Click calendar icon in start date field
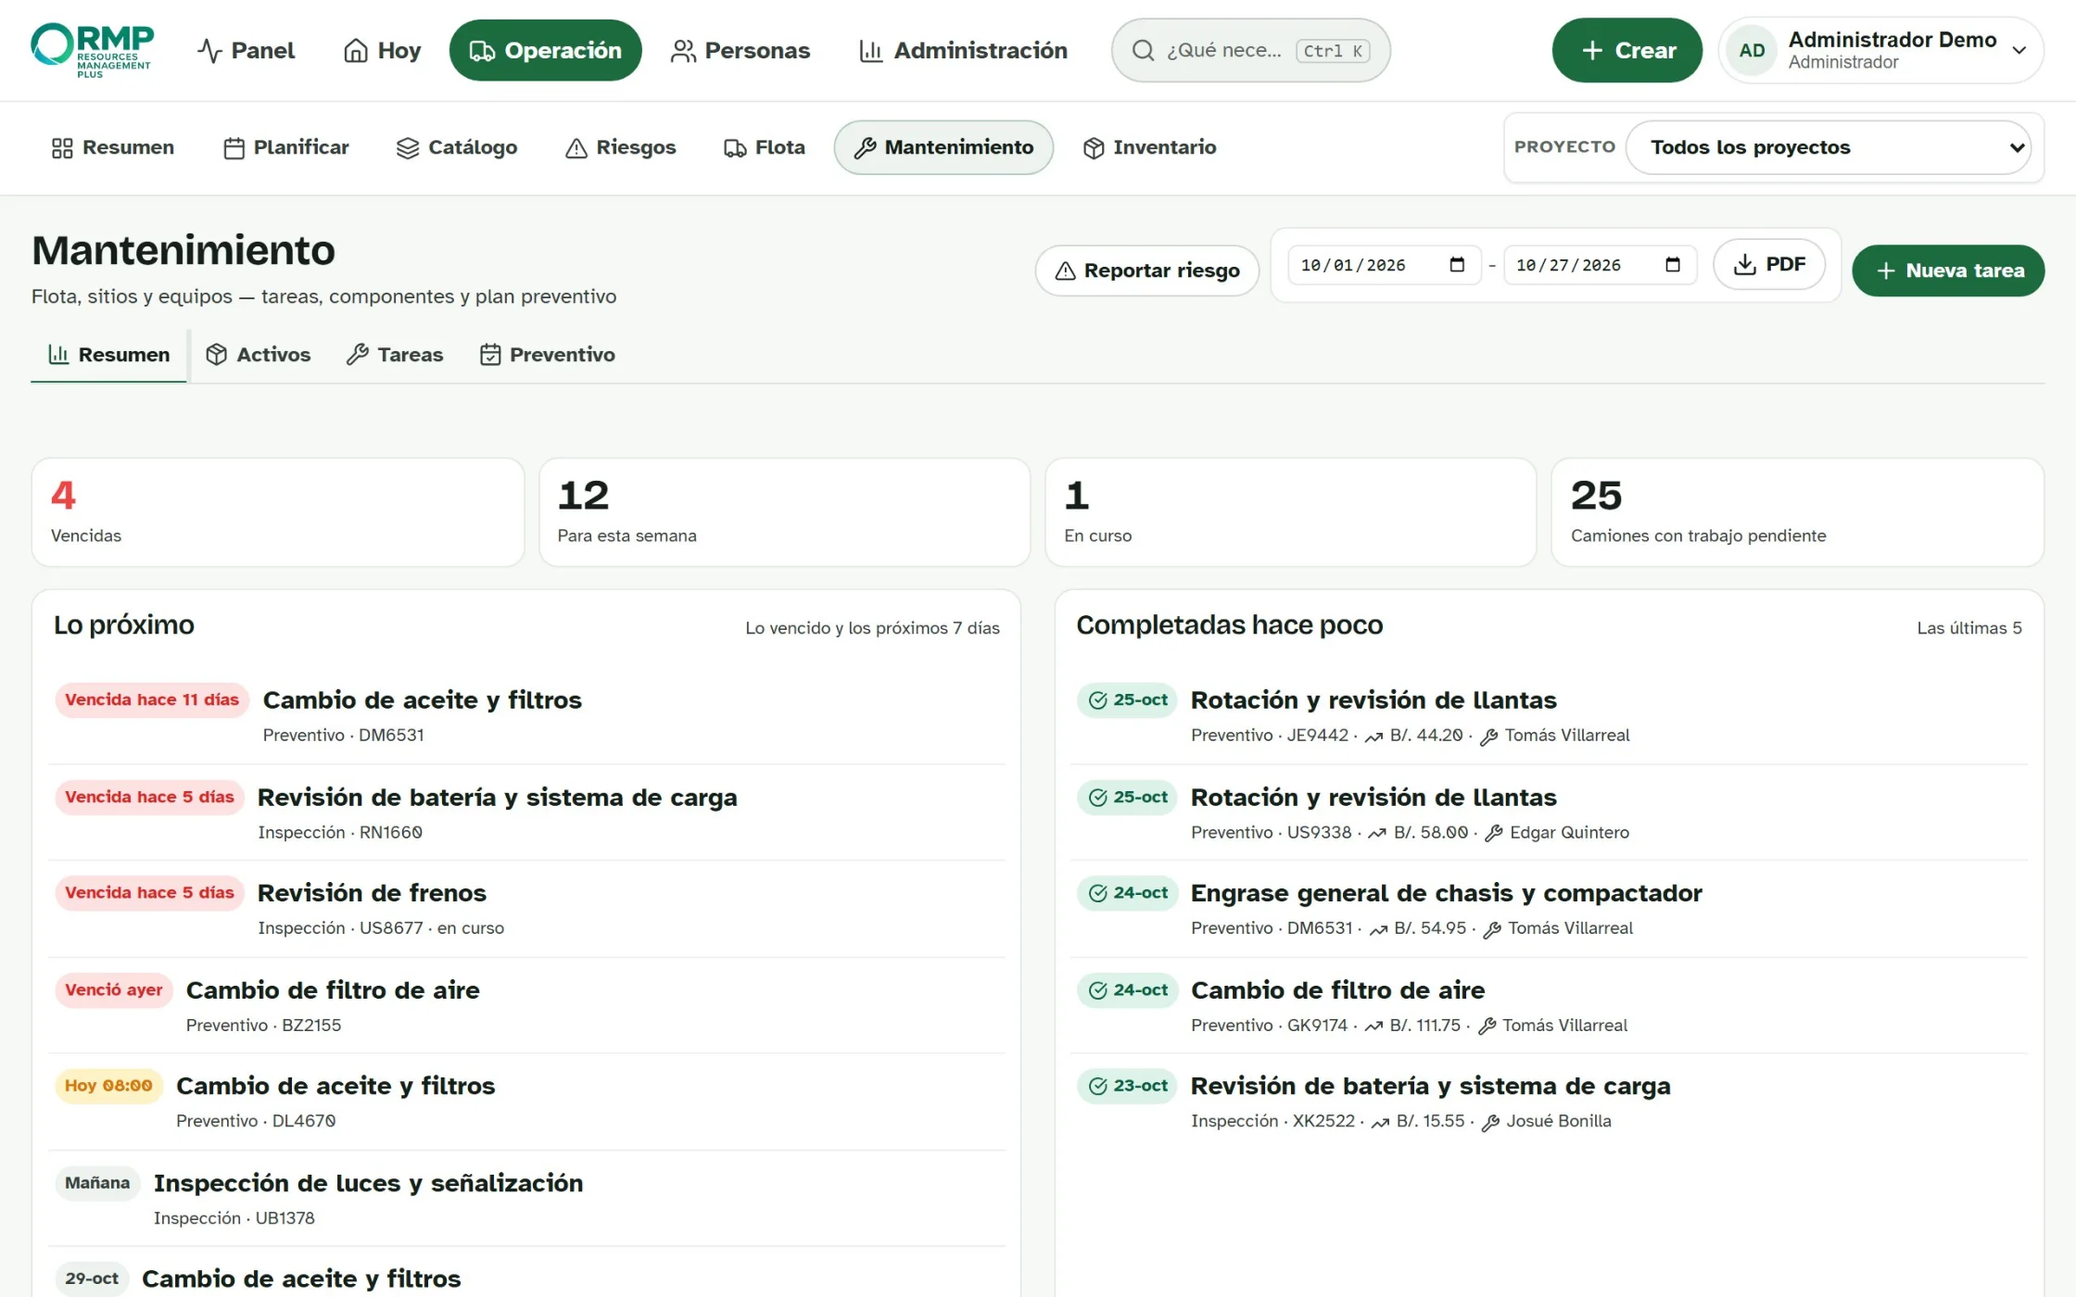Viewport: 2076px width, 1297px height. tap(1457, 265)
